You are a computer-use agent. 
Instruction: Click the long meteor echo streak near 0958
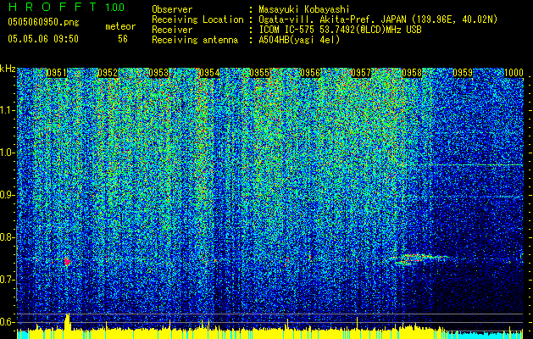pyautogui.click(x=421, y=258)
